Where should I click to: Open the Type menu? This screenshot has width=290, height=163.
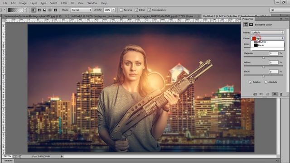[x=43, y=3]
